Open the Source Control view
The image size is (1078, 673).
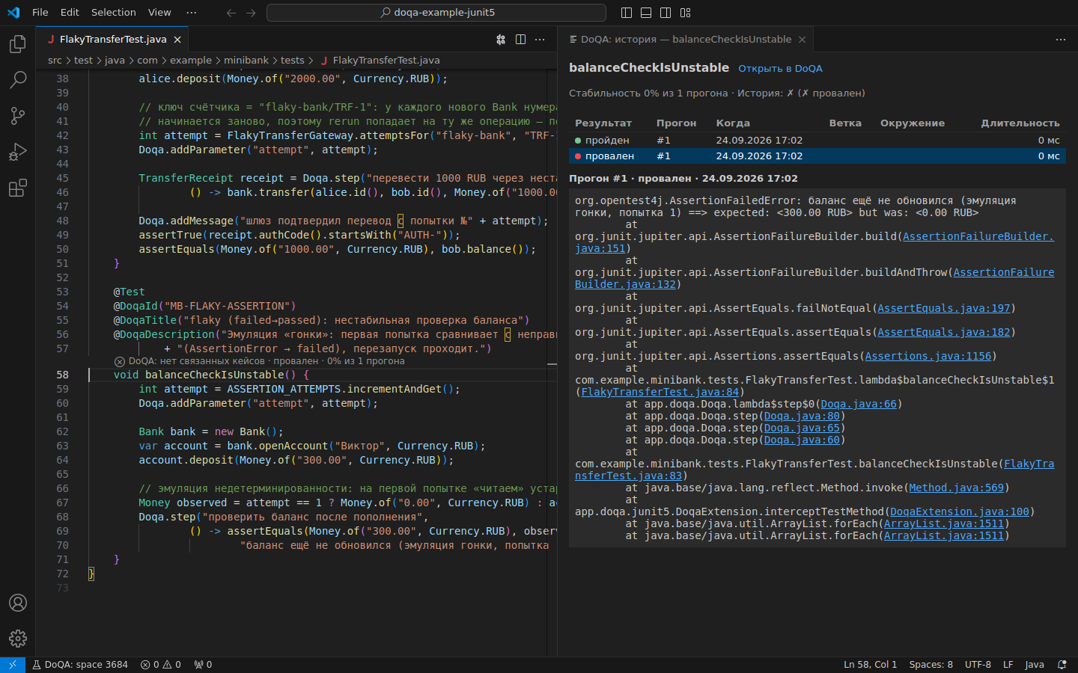[x=18, y=115]
